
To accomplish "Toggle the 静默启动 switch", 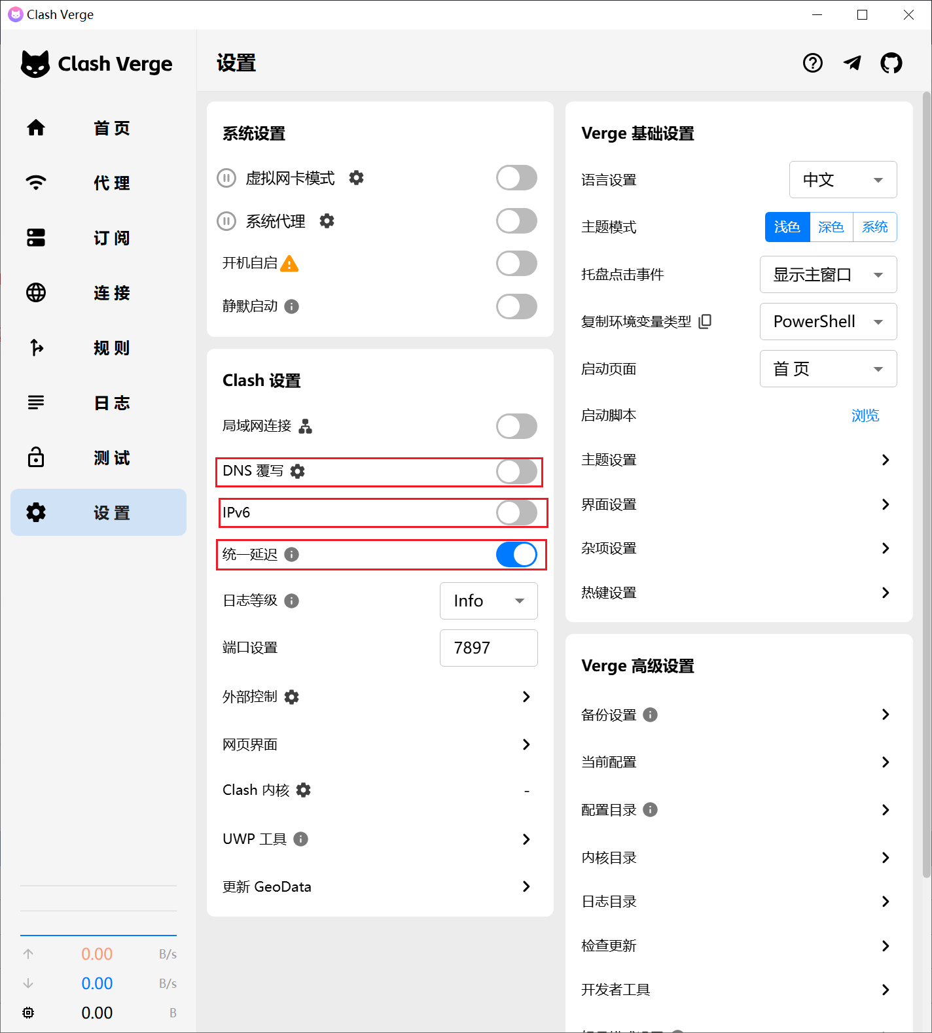I will 516,306.
